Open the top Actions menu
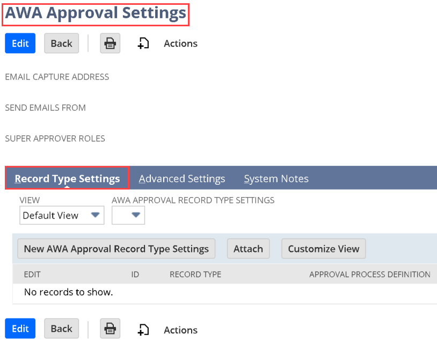Viewport: 437px width, 341px height. [x=180, y=43]
